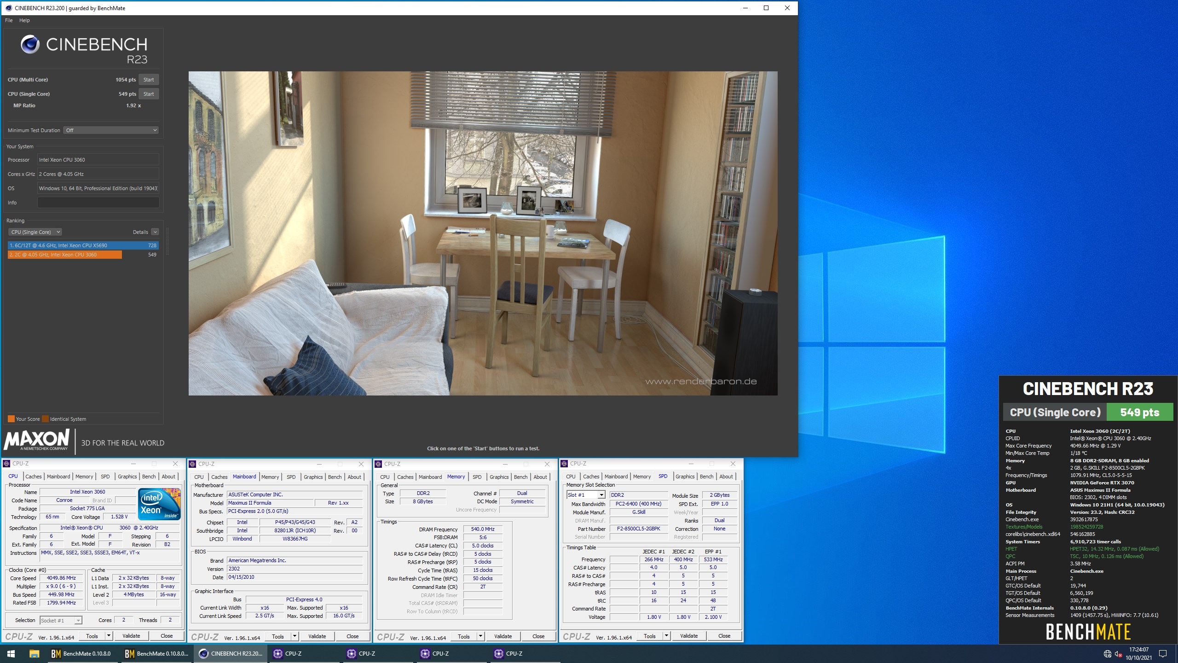Viewport: 1178px width, 663px height.
Task: Click the Cinebench title bar app icon
Action: (x=8, y=8)
